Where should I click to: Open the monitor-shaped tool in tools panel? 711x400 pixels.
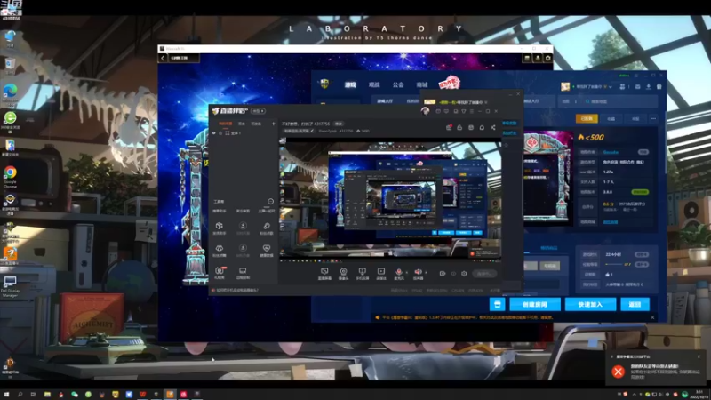pyautogui.click(x=243, y=271)
